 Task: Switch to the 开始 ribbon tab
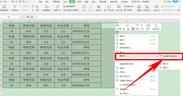40,2
